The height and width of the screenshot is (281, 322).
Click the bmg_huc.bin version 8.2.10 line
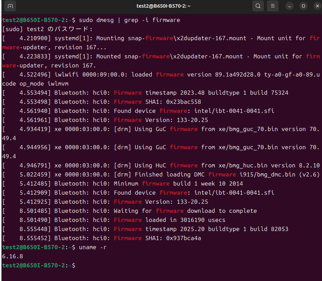tap(161, 165)
